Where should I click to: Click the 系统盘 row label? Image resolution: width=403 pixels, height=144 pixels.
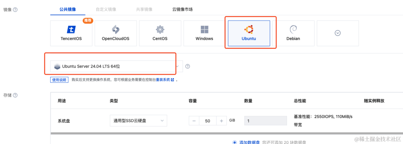click(x=64, y=120)
